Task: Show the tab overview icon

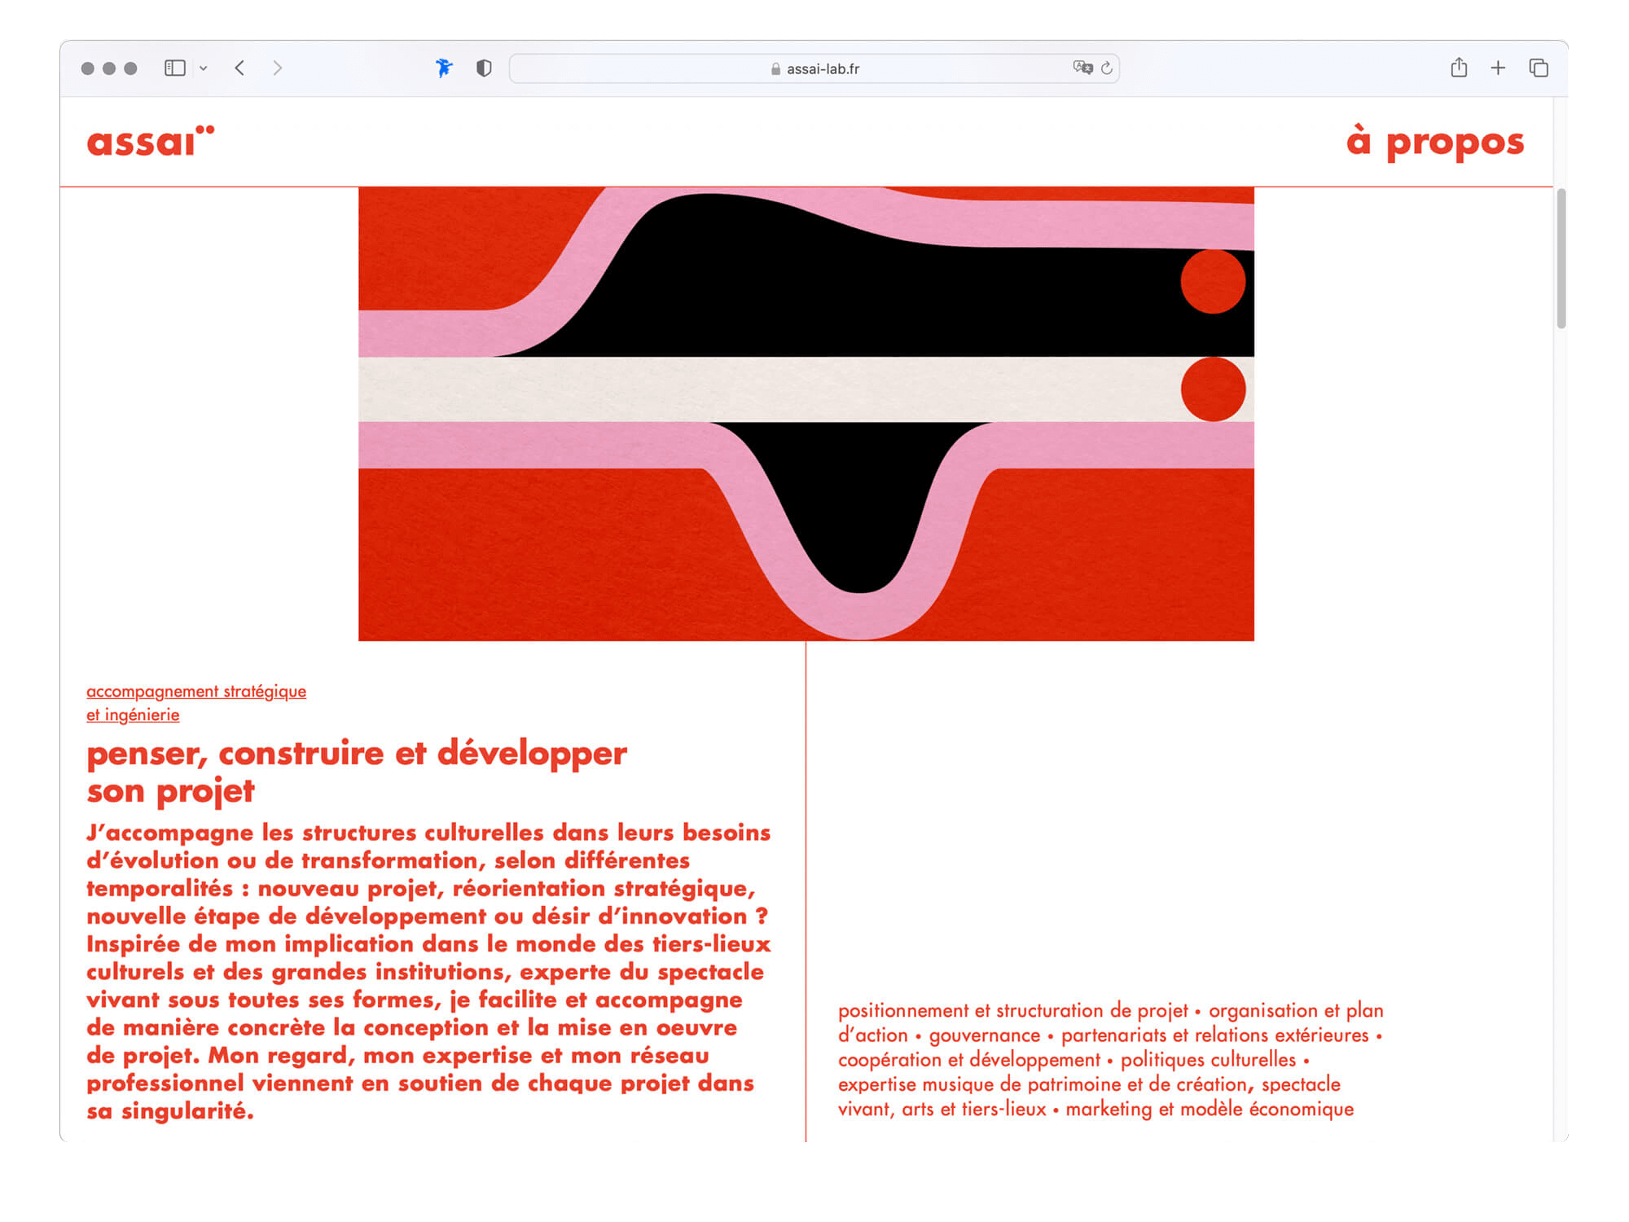Action: click(1539, 68)
